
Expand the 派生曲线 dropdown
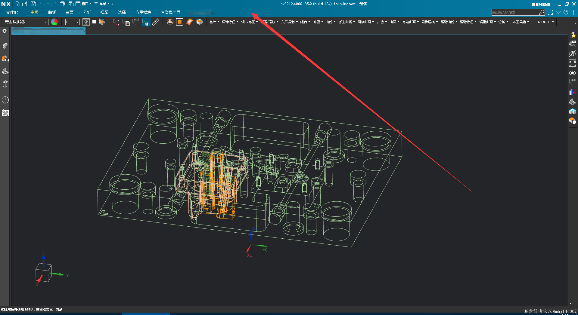coord(346,22)
